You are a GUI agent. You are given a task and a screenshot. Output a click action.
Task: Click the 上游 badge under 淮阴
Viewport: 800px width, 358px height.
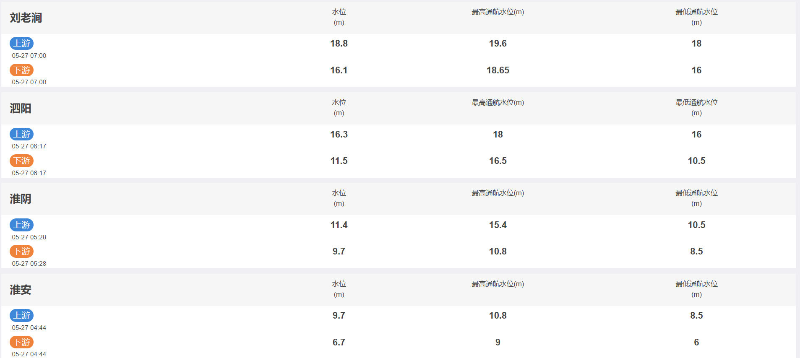pyautogui.click(x=22, y=225)
